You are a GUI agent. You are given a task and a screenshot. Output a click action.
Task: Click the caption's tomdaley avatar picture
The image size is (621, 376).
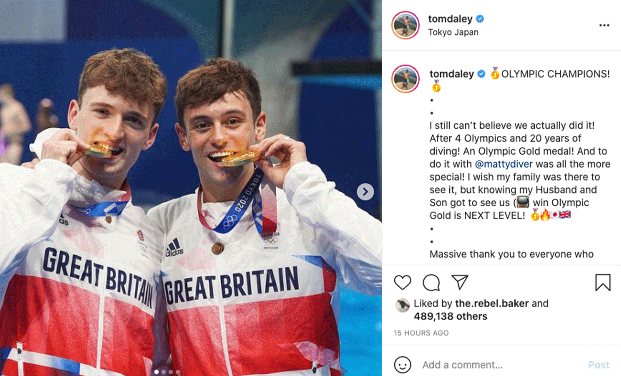click(x=405, y=78)
